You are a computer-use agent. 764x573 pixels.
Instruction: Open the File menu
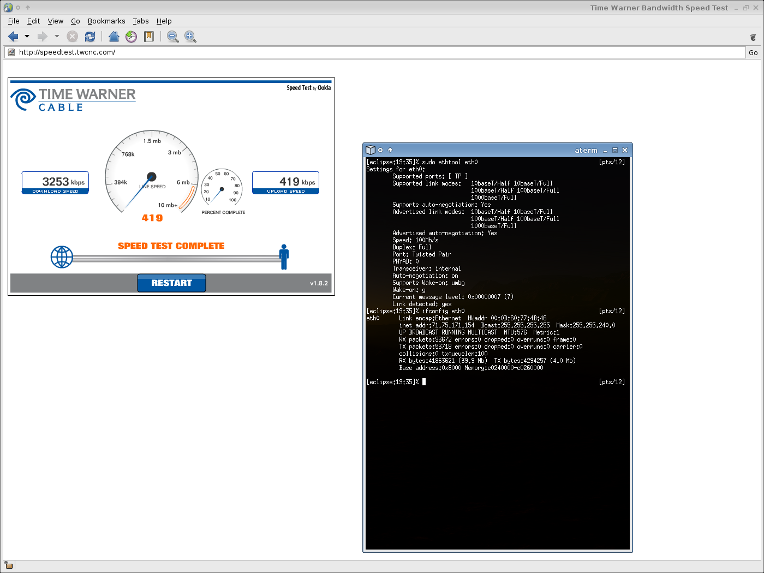coord(14,21)
